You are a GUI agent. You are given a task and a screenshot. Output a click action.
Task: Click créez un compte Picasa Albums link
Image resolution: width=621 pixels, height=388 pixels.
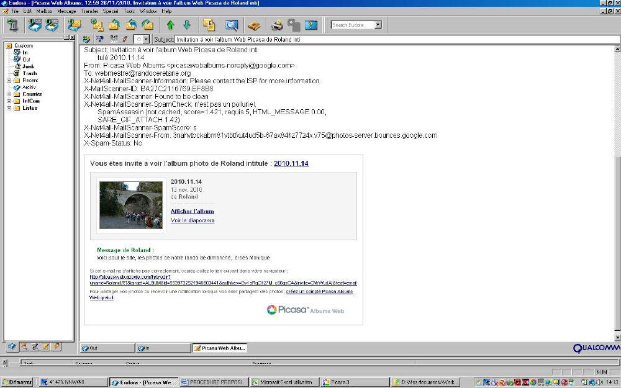coord(319,291)
